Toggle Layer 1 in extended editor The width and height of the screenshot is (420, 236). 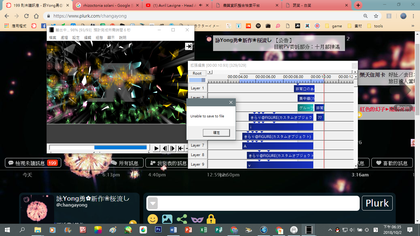point(197,88)
